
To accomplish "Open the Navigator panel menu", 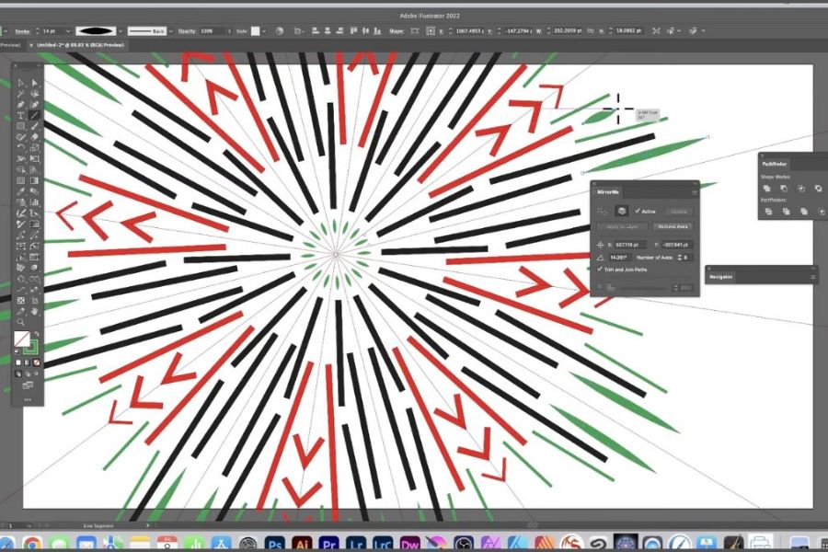I will (x=811, y=276).
